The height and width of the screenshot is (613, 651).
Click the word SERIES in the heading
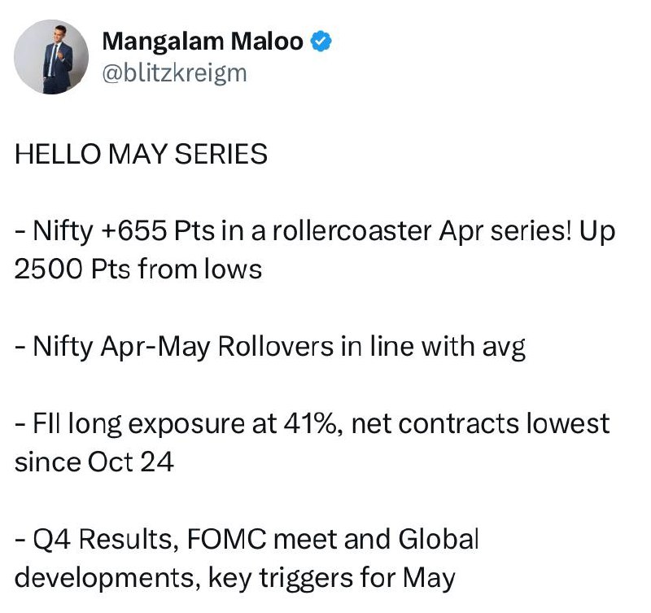click(x=221, y=154)
